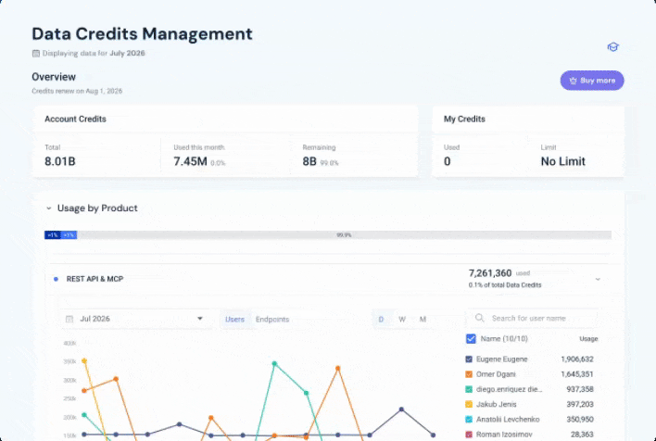The width and height of the screenshot is (656, 441).
Task: Click the calendar icon in month selector
Action: point(69,319)
